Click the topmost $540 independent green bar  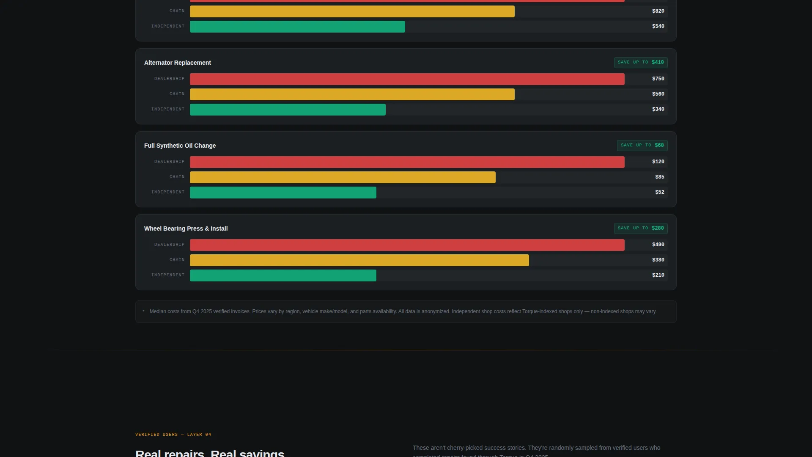pyautogui.click(x=297, y=27)
